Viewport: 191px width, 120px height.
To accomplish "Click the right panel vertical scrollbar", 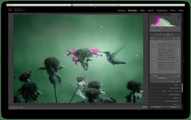I will (x=182, y=88).
